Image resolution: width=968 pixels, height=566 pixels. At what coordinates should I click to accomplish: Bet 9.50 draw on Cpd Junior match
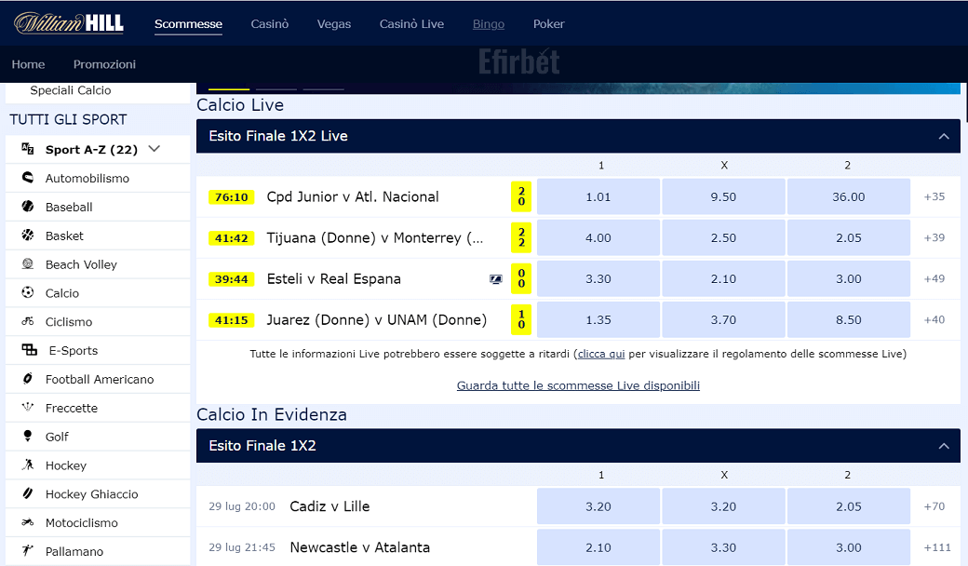click(723, 197)
